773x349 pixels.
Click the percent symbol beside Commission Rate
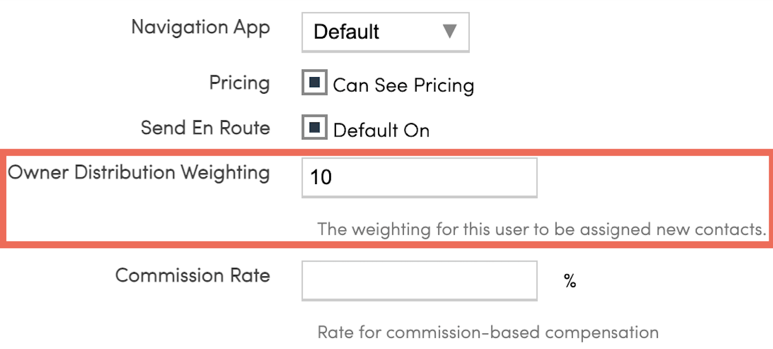(570, 280)
